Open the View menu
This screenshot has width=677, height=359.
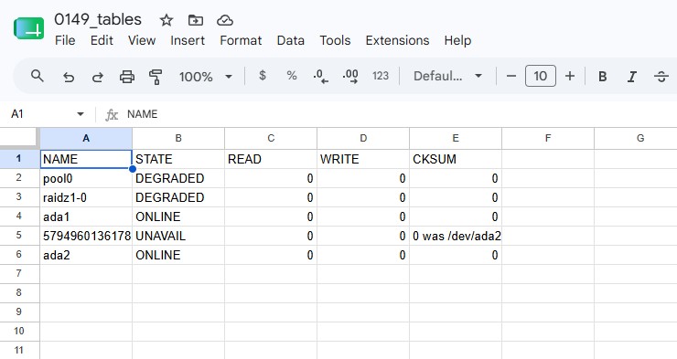142,40
